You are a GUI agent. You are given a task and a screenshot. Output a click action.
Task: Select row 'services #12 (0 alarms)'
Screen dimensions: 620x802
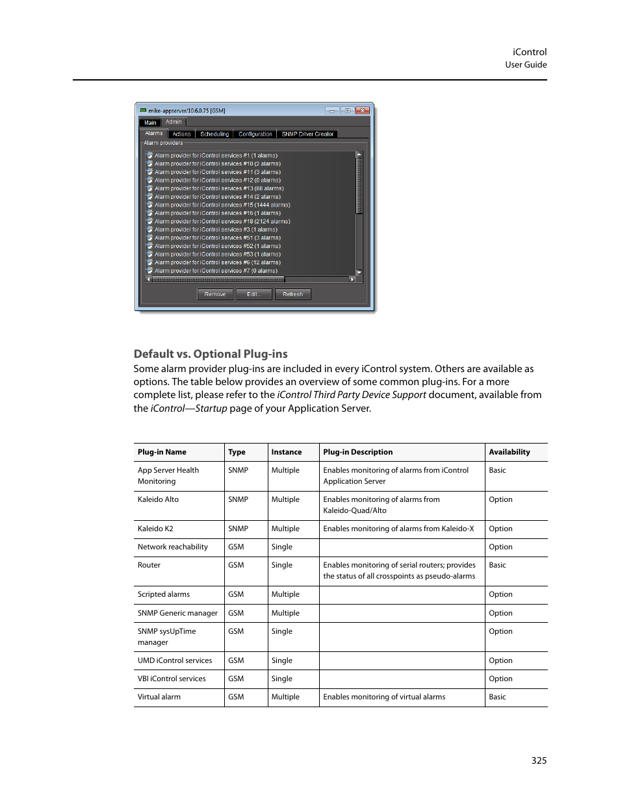(x=250, y=180)
